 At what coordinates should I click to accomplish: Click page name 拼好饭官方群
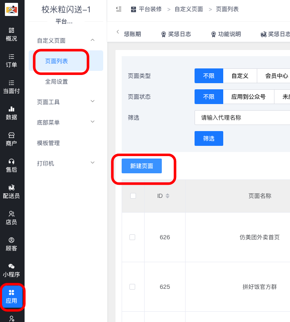click(x=260, y=287)
